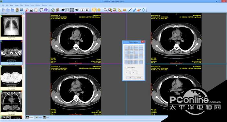Switch to the Series tab
Viewport: 227px width, 122px height.
click(39, 117)
